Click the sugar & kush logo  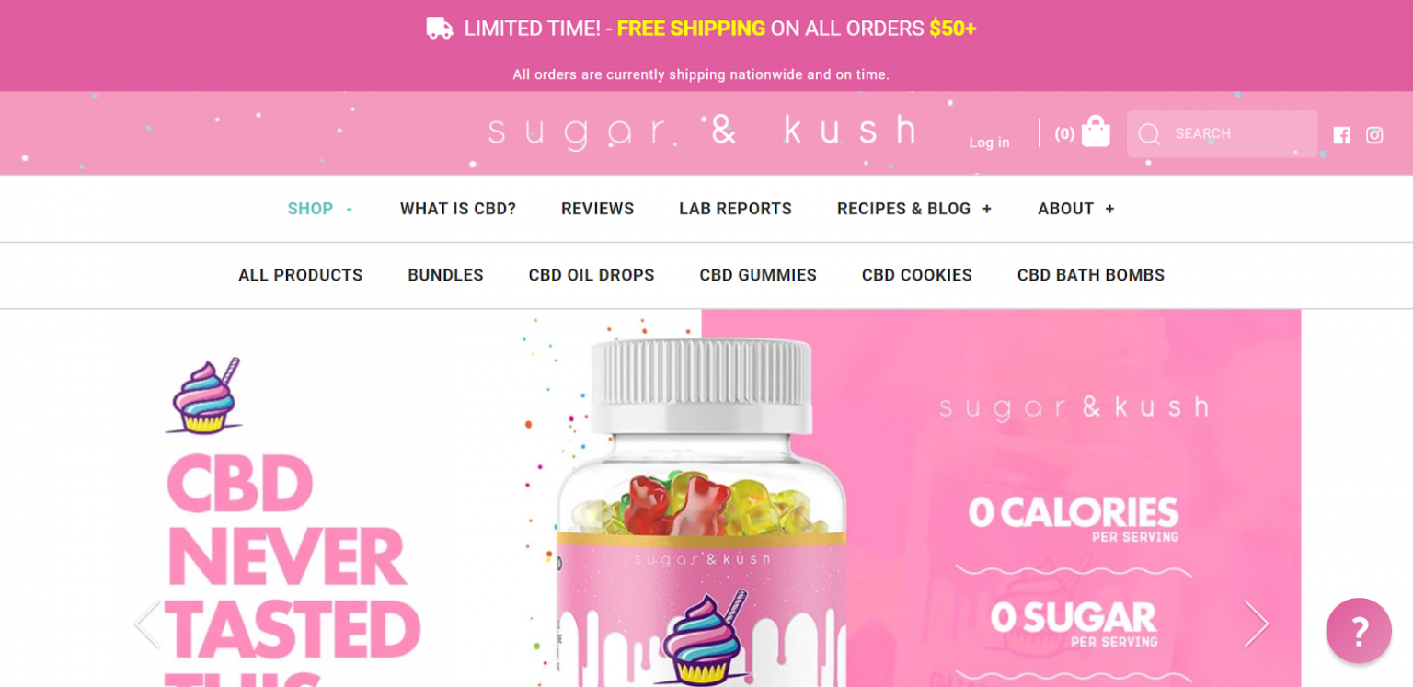(x=702, y=132)
